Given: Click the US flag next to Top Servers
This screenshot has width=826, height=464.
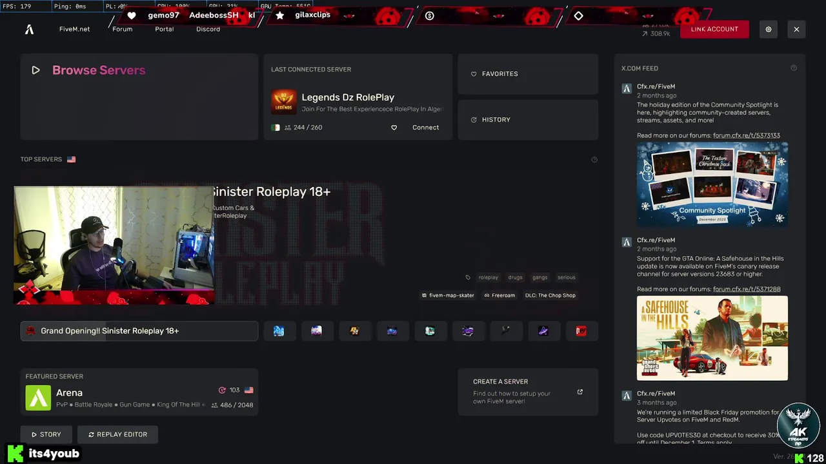Looking at the screenshot, I should 71,159.
